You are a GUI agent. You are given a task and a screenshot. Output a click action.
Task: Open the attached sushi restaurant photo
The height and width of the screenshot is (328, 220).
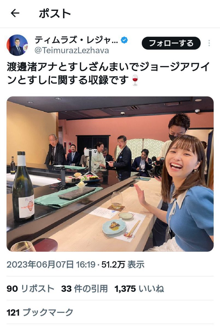click(x=110, y=174)
